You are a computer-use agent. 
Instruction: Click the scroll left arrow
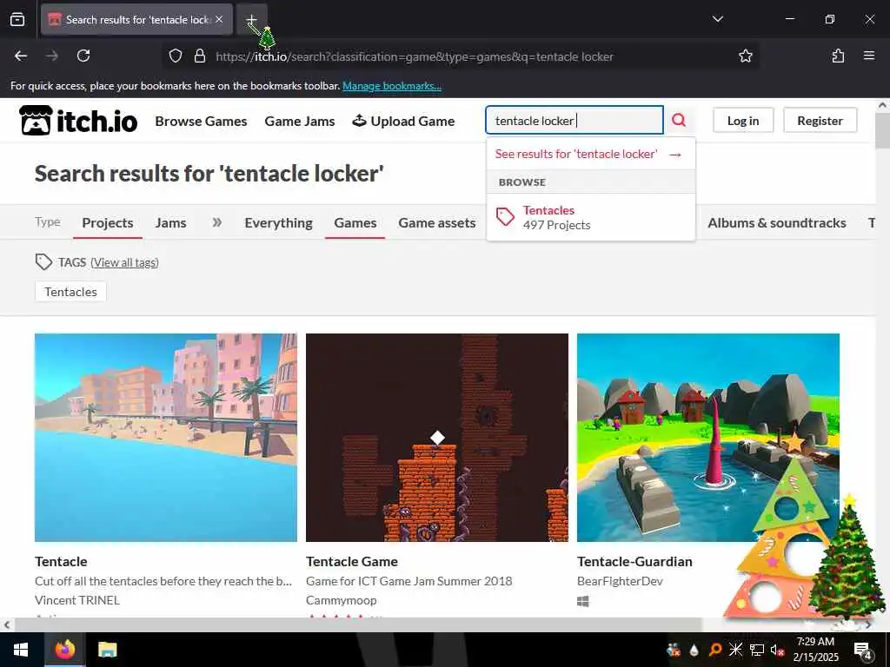tap(7, 625)
